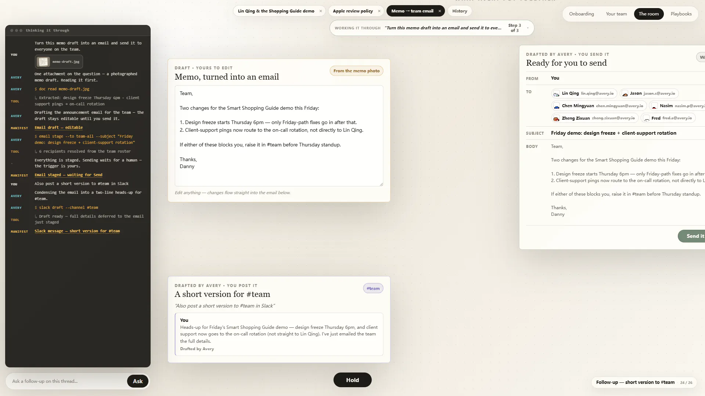Viewport: 705px width, 396px height.
Task: Open Email staged — waiting for Send link
Action: 68,175
